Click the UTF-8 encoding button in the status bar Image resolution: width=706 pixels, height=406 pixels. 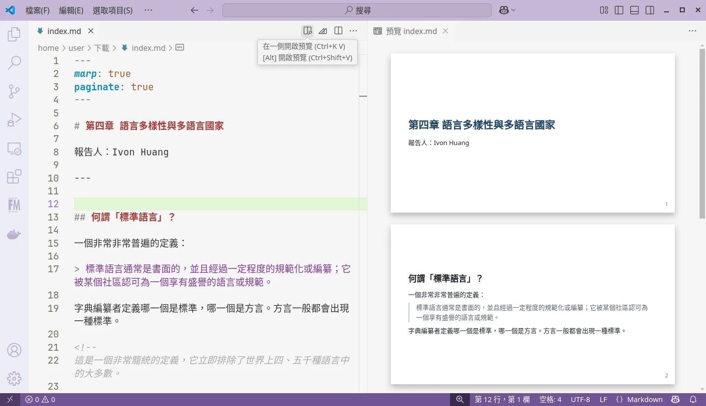click(x=581, y=400)
